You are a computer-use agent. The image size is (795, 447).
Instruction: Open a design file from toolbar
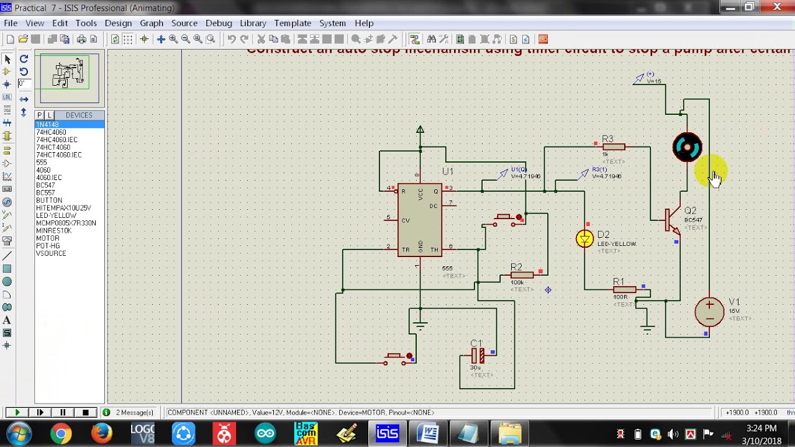(x=23, y=39)
